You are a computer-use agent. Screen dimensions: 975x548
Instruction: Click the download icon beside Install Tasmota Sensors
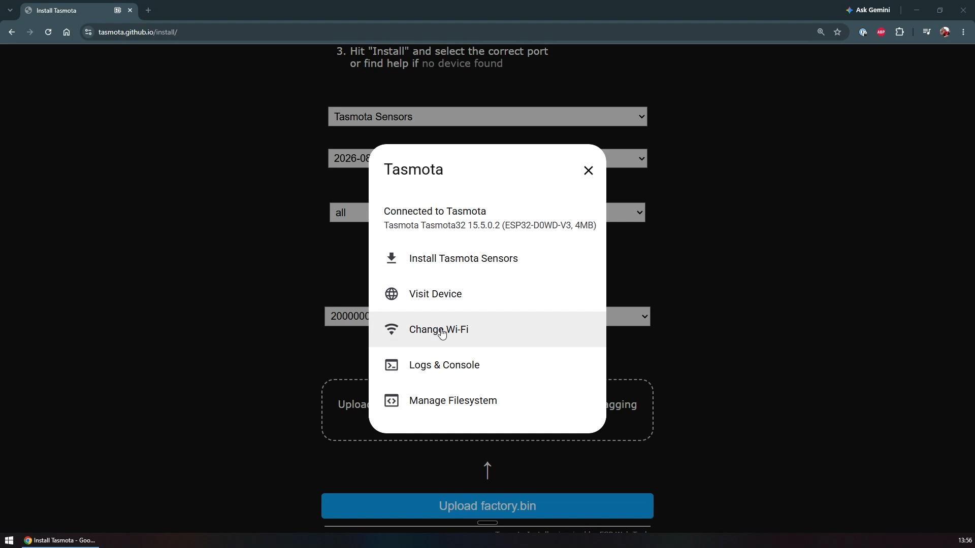coord(391,258)
